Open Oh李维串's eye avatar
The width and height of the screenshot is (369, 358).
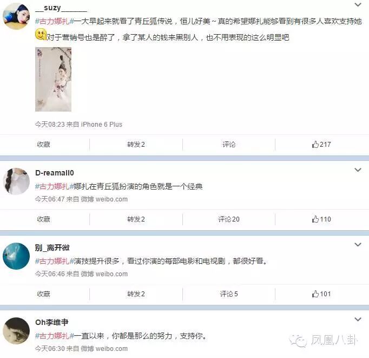(x=16, y=331)
